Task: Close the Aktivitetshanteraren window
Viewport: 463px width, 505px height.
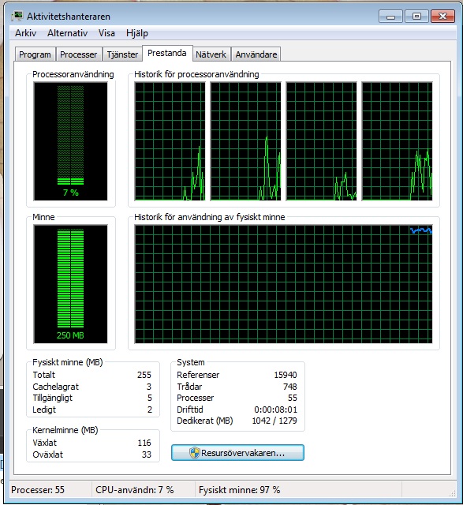Action: [442, 16]
